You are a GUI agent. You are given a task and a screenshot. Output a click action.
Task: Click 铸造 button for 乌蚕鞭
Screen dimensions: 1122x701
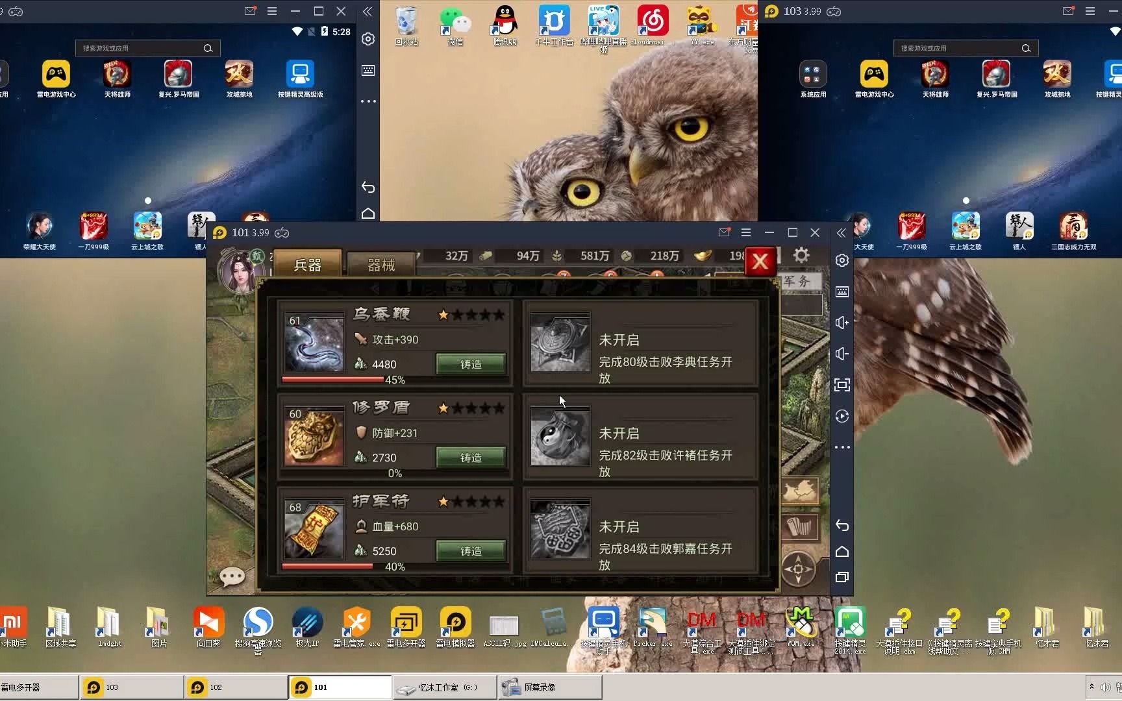pos(471,364)
